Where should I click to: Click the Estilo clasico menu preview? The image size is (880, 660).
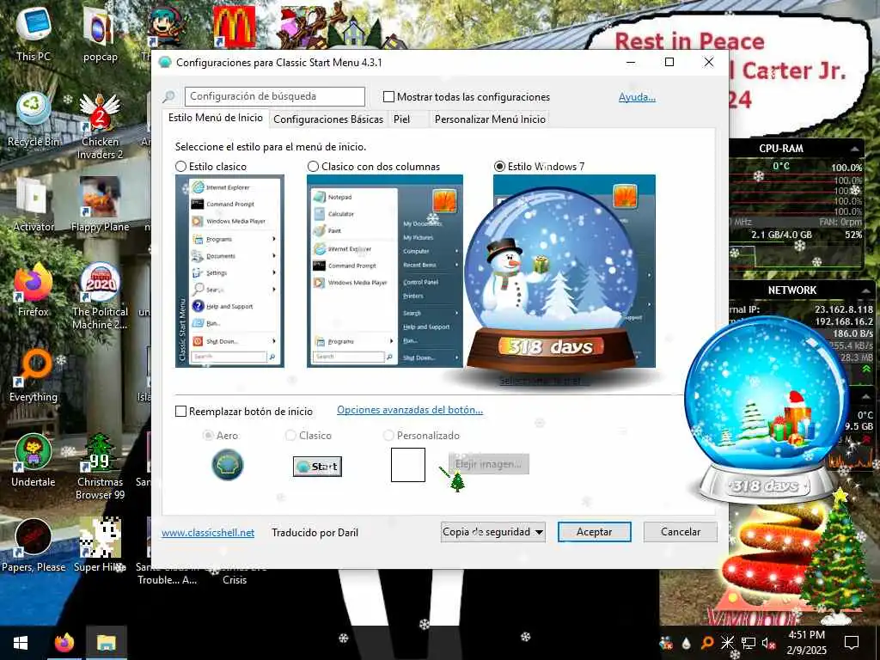(x=229, y=271)
